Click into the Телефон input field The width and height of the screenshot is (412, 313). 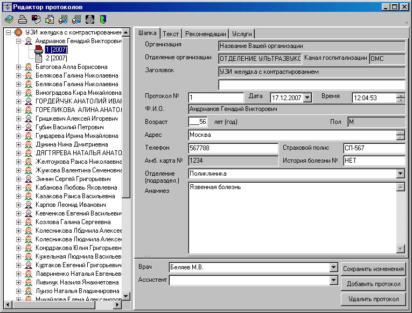(233, 148)
